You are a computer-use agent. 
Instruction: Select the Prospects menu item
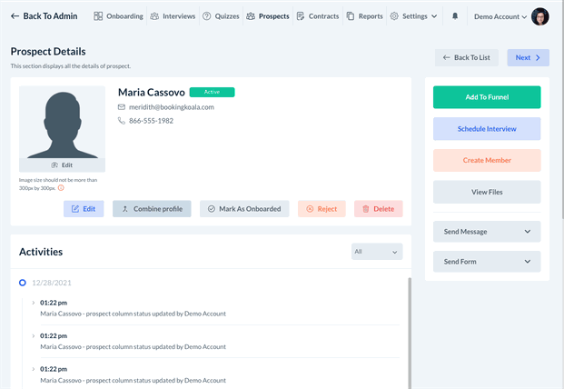(268, 16)
